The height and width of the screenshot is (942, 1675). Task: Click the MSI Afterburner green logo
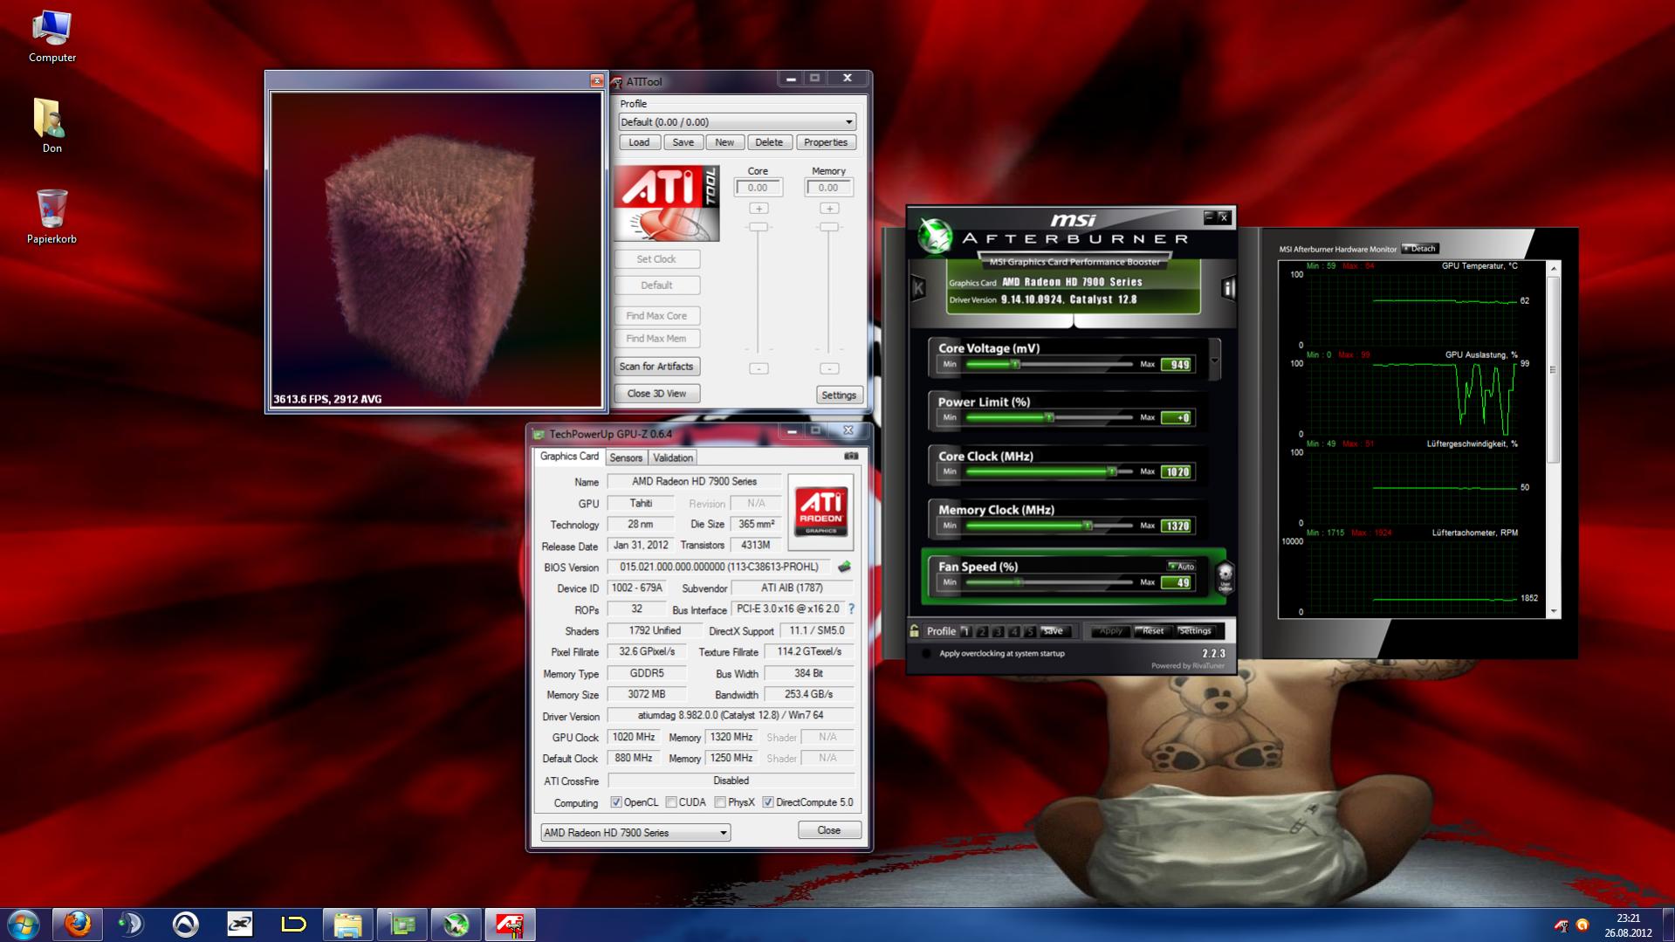935,236
